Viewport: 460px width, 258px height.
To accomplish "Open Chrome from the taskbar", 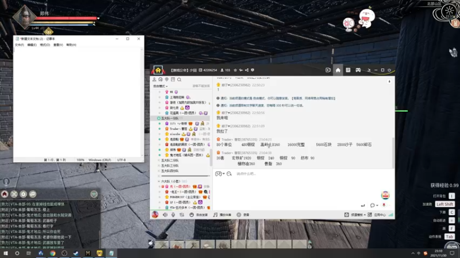I will (52, 253).
